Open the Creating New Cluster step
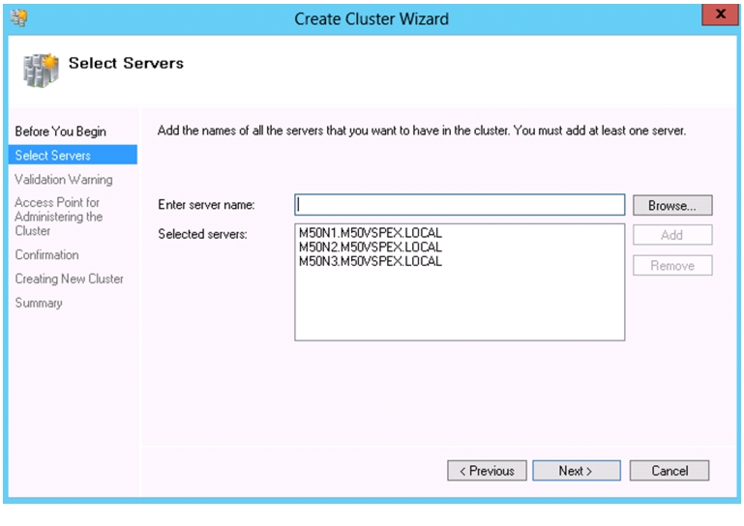This screenshot has height=526, width=744. 69,278
